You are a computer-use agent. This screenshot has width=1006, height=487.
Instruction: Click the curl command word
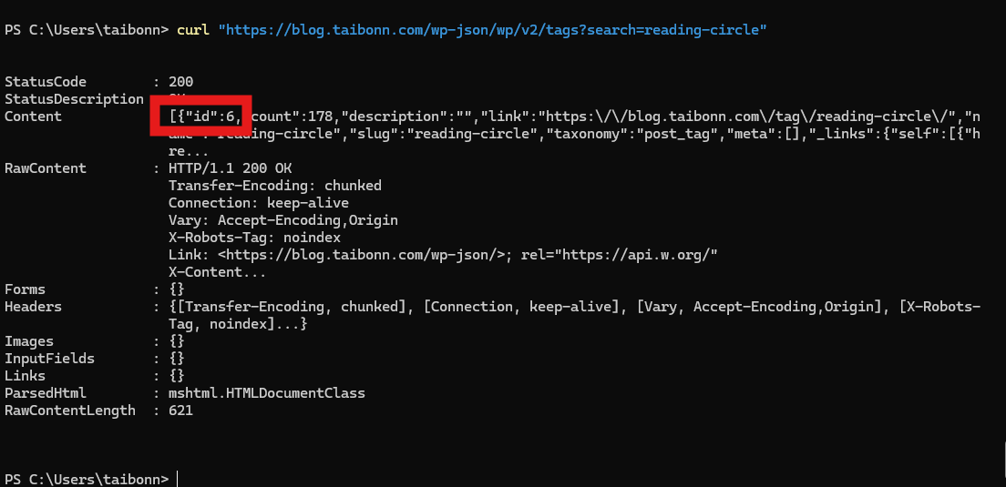(x=193, y=29)
